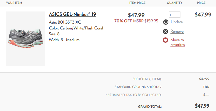Click the circular refresh Update icon
This screenshot has height=111, width=216.
point(165,22)
